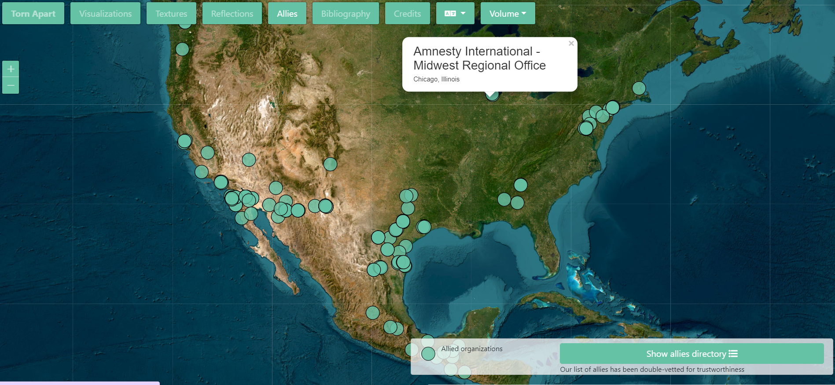View the Credits page
This screenshot has width=835, height=385.
[407, 14]
